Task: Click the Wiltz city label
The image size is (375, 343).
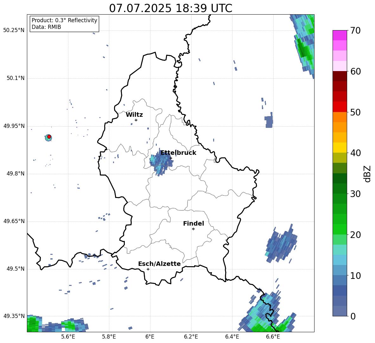Action: coord(134,115)
